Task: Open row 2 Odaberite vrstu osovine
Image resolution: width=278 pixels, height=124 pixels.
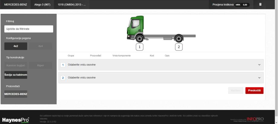Action: point(161,78)
